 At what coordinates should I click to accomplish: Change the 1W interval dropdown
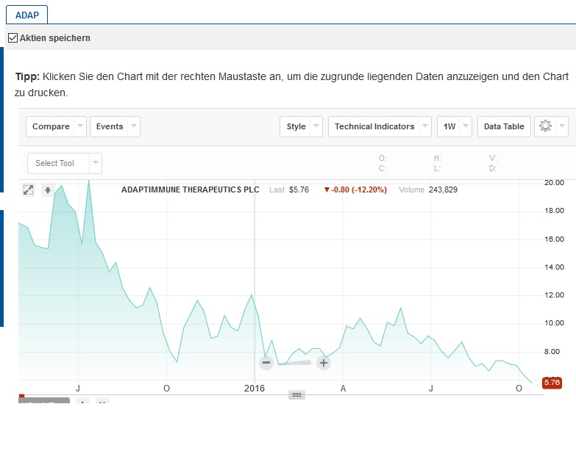pos(454,126)
